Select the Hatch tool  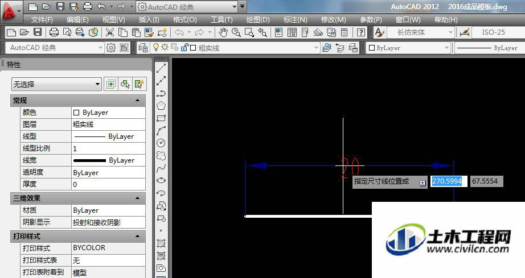click(x=161, y=243)
